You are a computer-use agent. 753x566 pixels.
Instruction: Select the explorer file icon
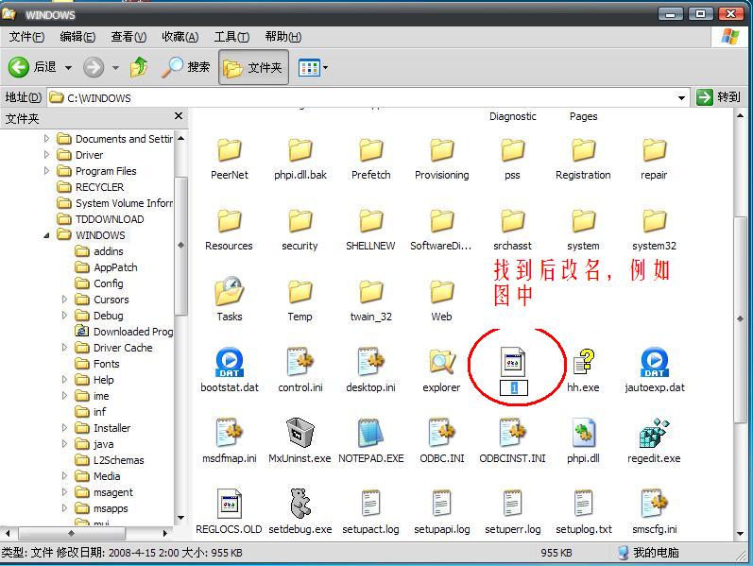[x=442, y=362]
